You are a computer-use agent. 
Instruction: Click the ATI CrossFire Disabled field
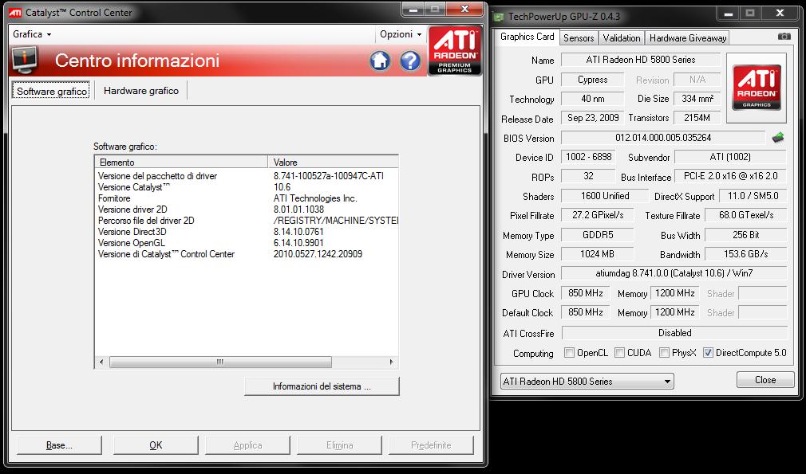(x=674, y=333)
